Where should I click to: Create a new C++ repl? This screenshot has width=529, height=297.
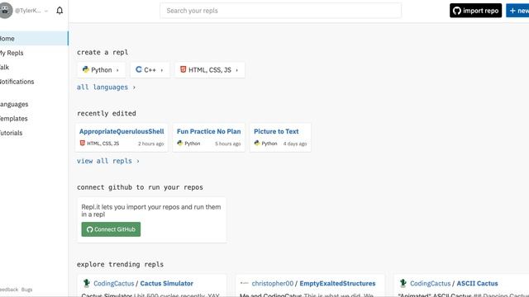click(150, 69)
